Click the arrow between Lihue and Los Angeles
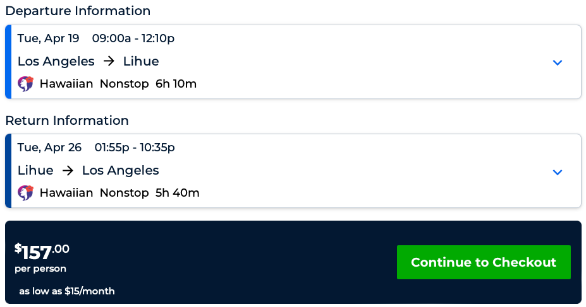 pyautogui.click(x=68, y=171)
